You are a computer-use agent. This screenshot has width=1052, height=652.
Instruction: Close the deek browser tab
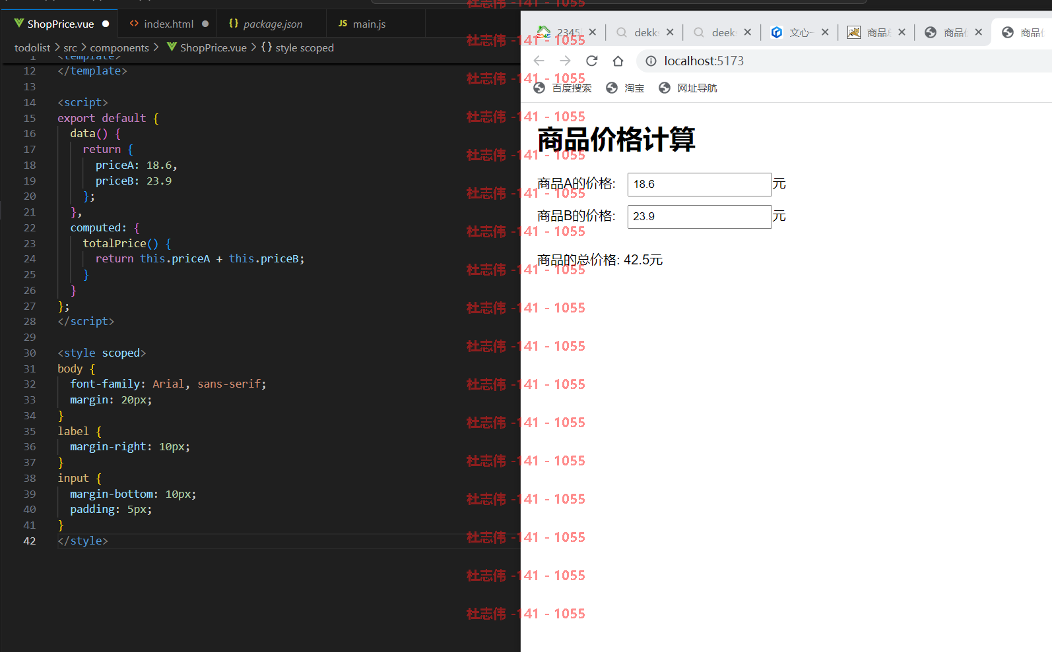[x=747, y=32]
